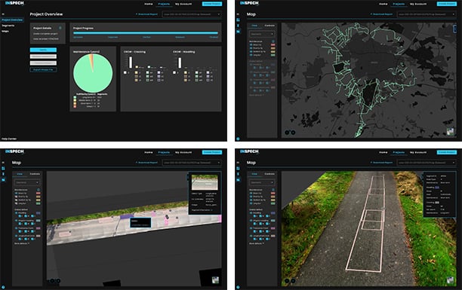
Task: Switch to Controls tab in city map side panel
Action: click(269, 26)
